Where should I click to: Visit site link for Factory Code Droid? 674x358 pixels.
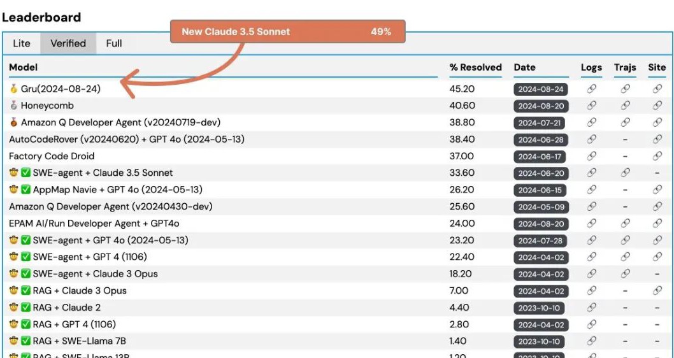point(657,156)
